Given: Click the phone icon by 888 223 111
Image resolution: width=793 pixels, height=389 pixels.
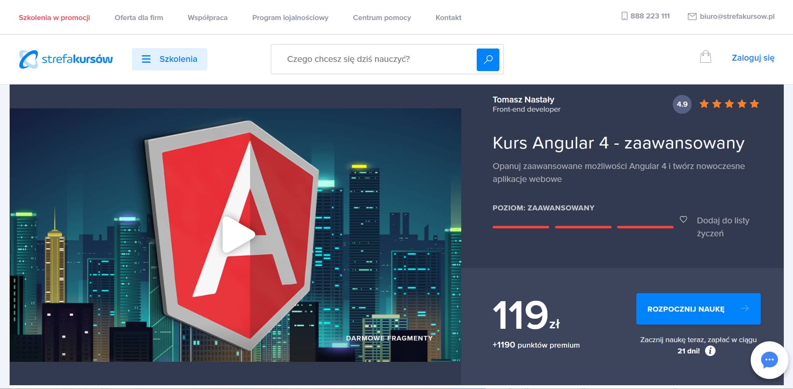Looking at the screenshot, I should pos(624,16).
